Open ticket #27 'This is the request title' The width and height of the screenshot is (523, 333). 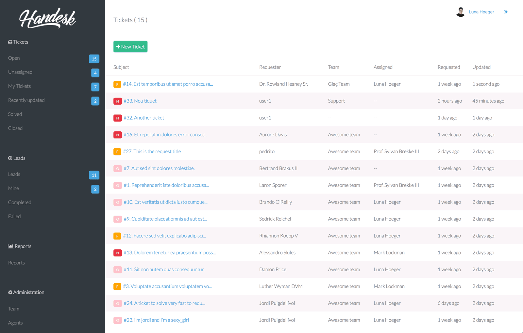tap(152, 151)
